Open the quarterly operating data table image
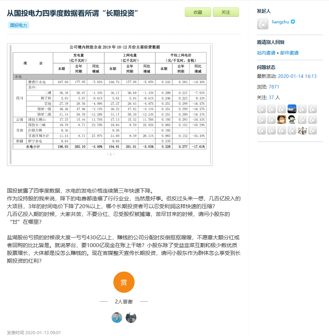The image size is (329, 336). pos(110,104)
